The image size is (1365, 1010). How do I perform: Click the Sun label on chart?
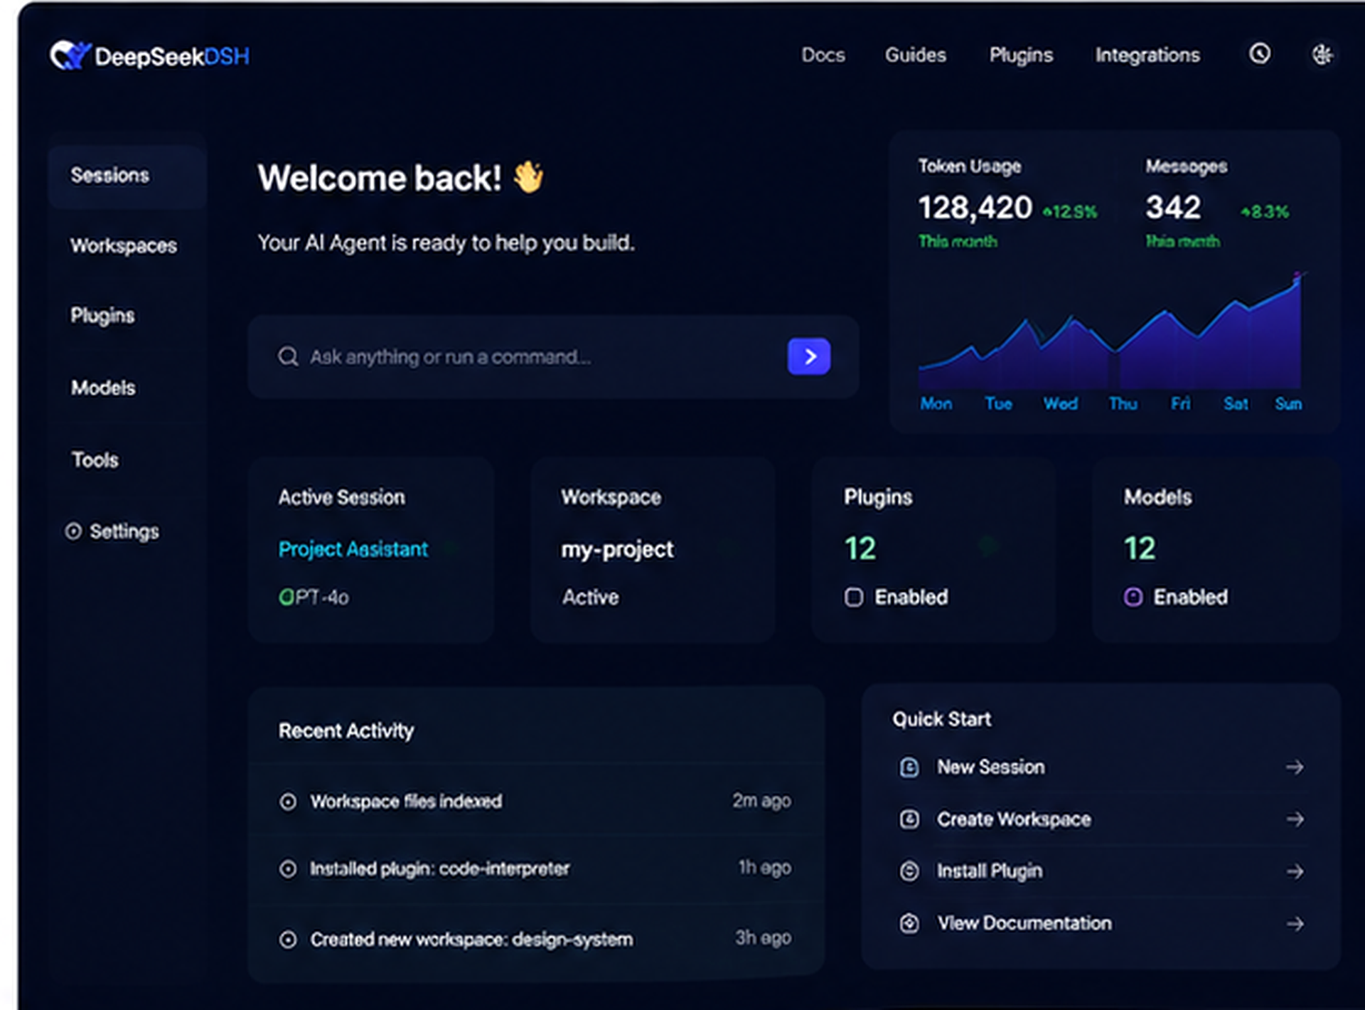coord(1288,404)
